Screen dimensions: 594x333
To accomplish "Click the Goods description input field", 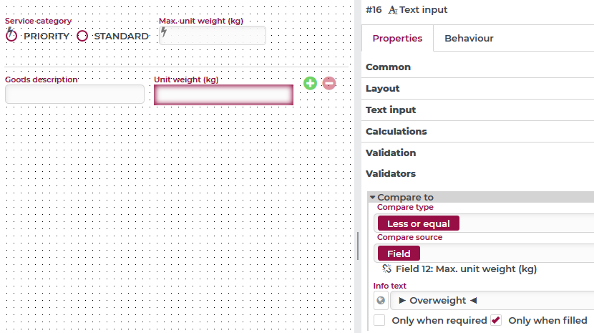I will pos(74,94).
